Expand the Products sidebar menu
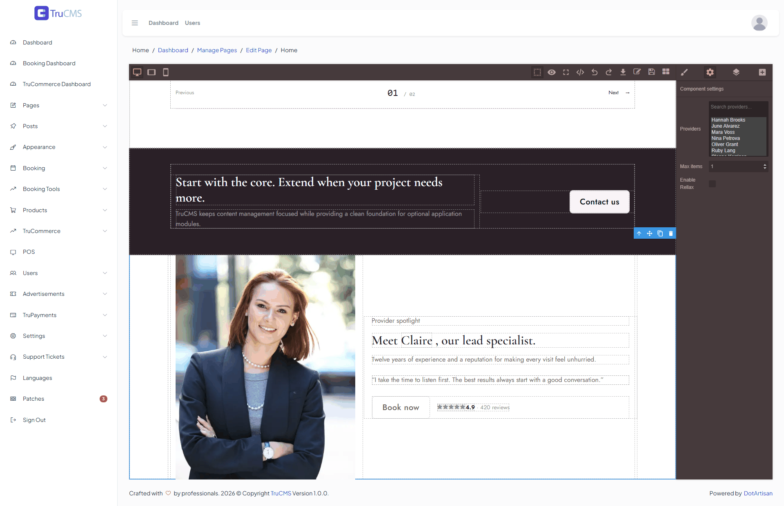The height and width of the screenshot is (506, 784). pos(58,210)
